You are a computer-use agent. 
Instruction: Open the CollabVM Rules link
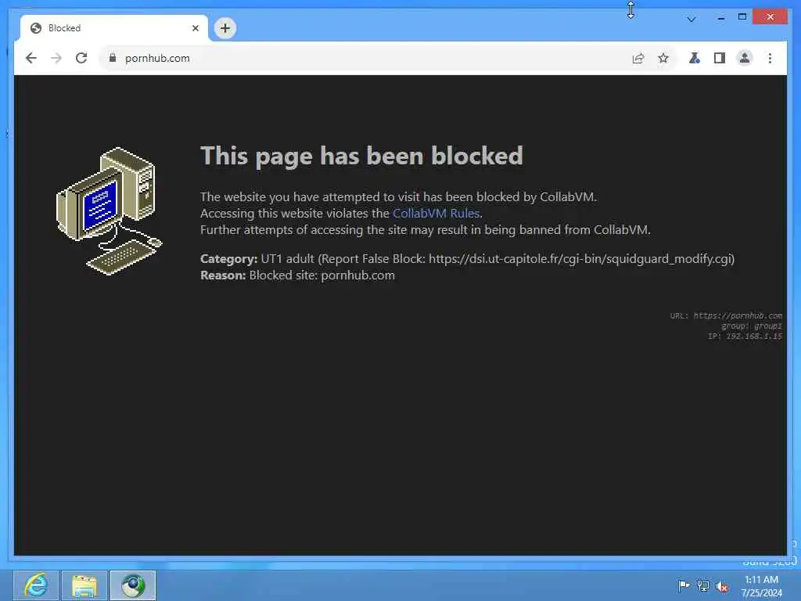point(436,213)
